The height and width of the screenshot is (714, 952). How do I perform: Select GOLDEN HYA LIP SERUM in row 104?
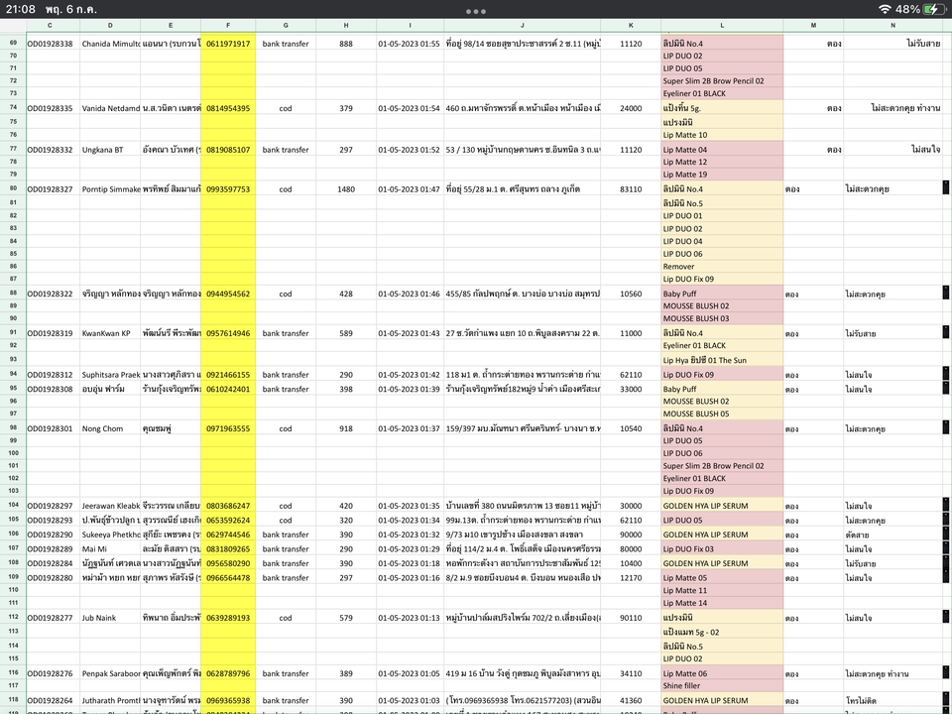722,506
